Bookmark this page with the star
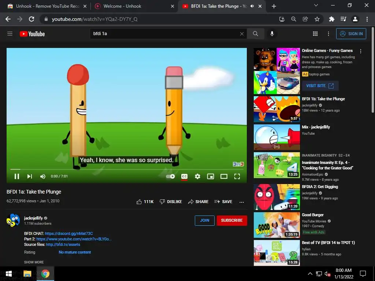375x281 pixels. 317,19
